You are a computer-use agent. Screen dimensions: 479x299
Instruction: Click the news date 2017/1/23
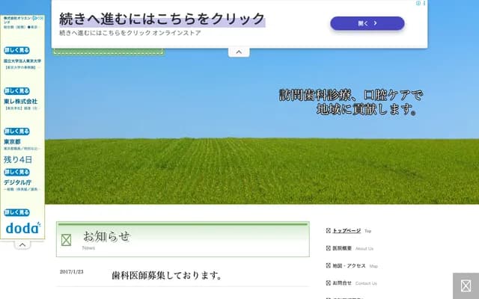[72, 272]
